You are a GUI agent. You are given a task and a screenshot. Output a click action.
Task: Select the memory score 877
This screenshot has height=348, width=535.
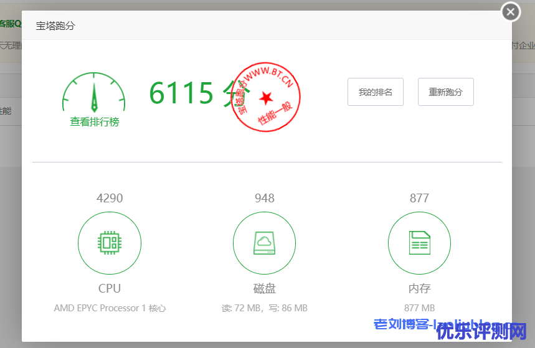419,198
